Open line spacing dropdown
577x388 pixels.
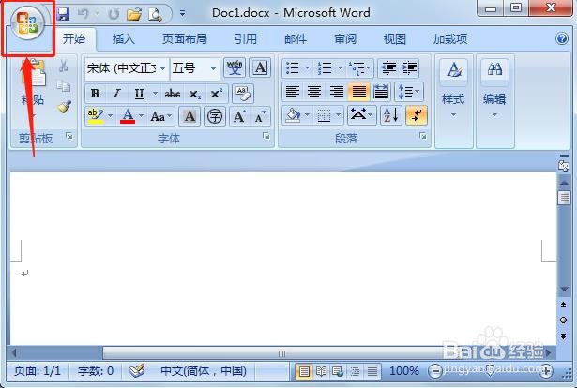click(x=409, y=92)
